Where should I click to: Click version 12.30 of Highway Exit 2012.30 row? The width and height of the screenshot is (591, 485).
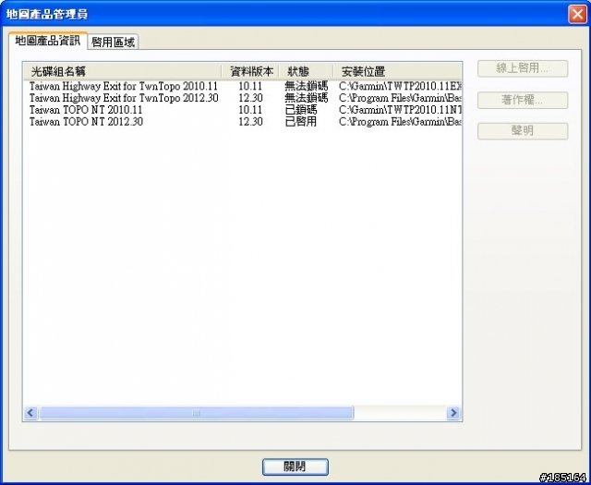(x=250, y=98)
